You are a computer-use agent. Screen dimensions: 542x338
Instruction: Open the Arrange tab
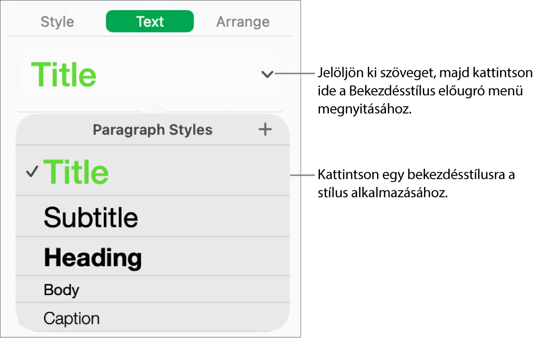coord(242,22)
